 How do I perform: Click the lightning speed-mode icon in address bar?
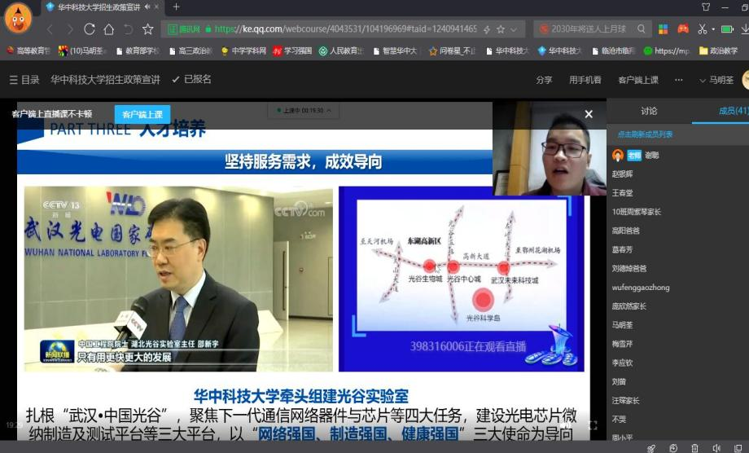486,29
